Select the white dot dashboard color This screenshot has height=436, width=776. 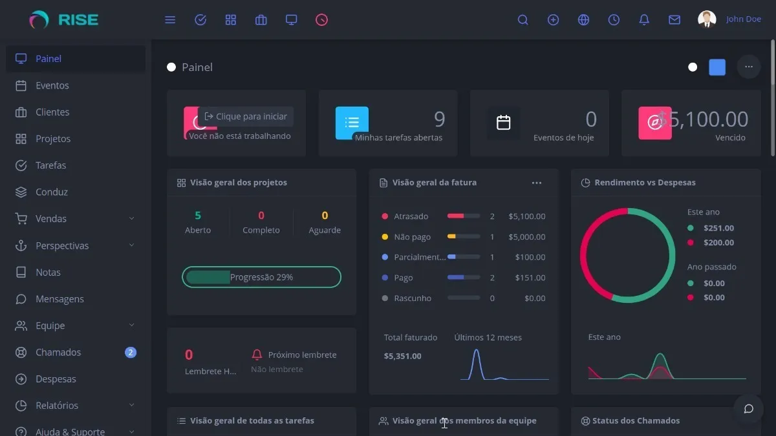click(x=693, y=67)
